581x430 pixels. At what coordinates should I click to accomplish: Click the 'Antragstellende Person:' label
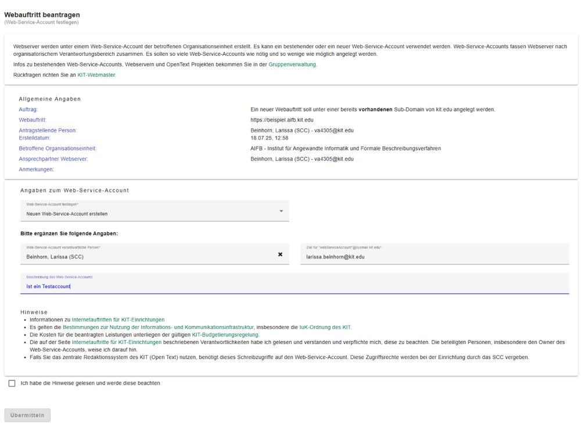48,131
